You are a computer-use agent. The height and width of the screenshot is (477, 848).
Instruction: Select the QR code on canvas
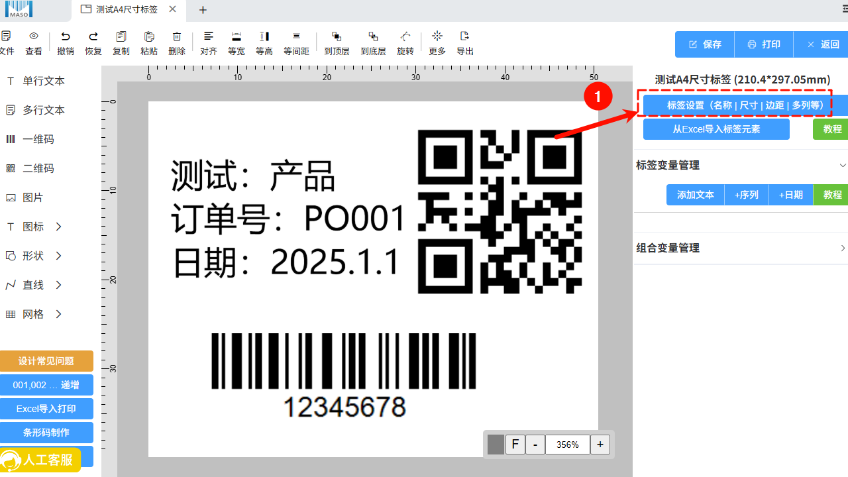pyautogui.click(x=500, y=211)
